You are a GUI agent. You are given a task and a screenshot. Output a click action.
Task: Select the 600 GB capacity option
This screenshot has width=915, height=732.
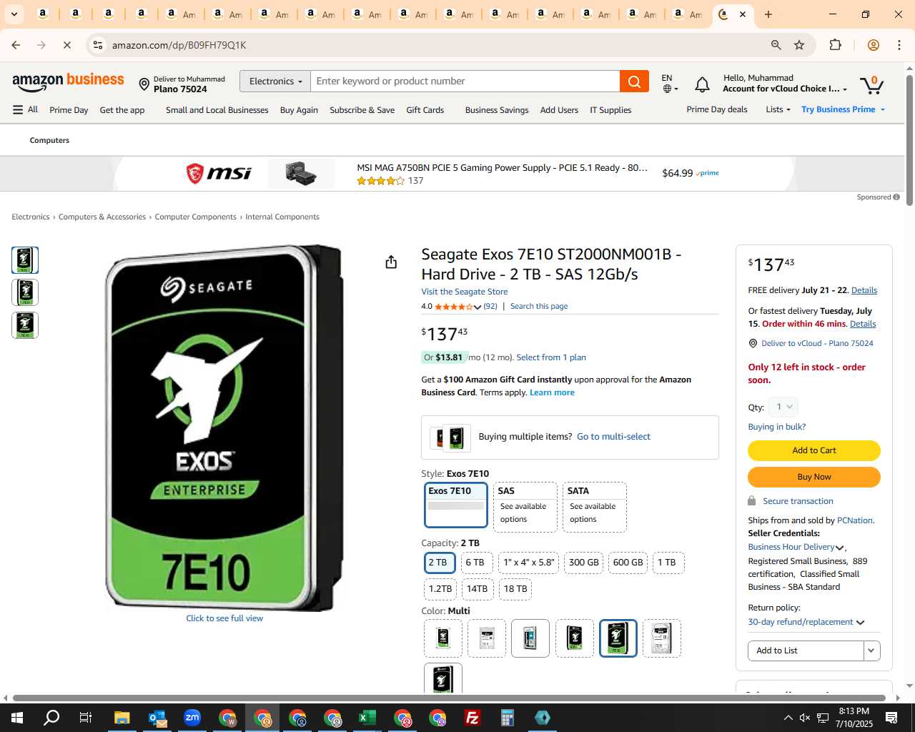point(628,563)
